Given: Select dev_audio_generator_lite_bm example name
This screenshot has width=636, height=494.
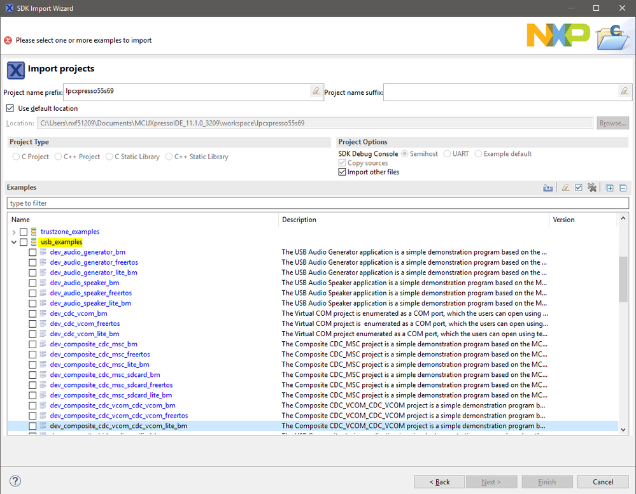Looking at the screenshot, I should (x=94, y=272).
